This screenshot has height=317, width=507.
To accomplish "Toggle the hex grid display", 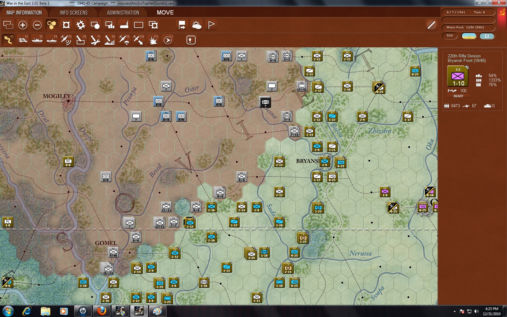I will (52, 25).
